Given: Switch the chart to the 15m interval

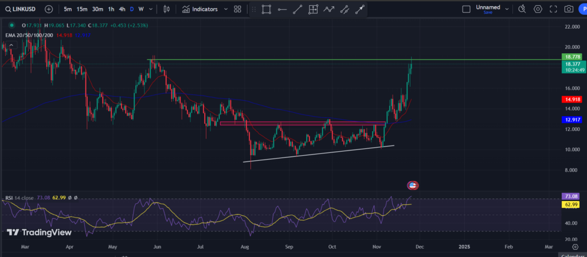Looking at the screenshot, I should point(82,9).
